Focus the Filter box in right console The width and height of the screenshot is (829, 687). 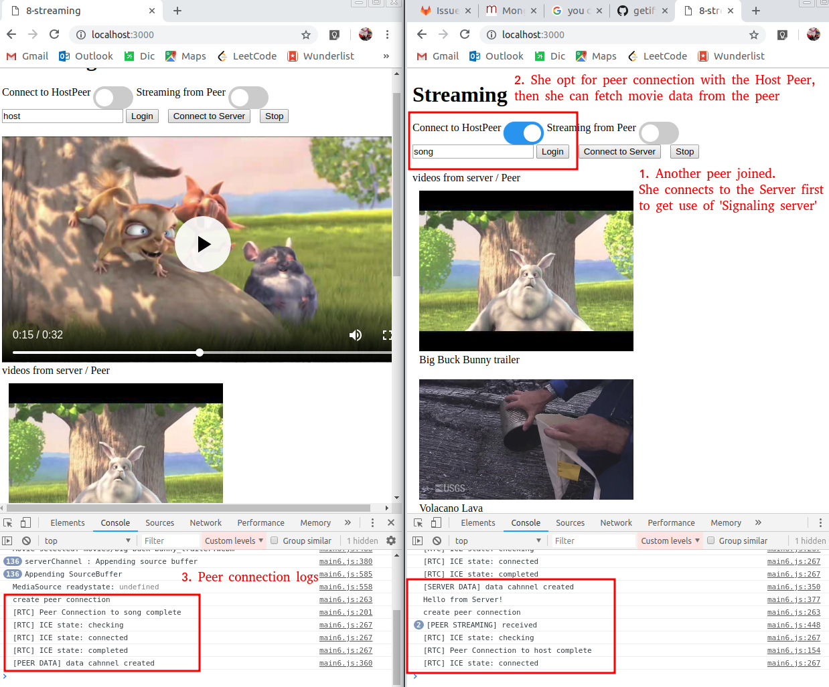[x=592, y=541]
